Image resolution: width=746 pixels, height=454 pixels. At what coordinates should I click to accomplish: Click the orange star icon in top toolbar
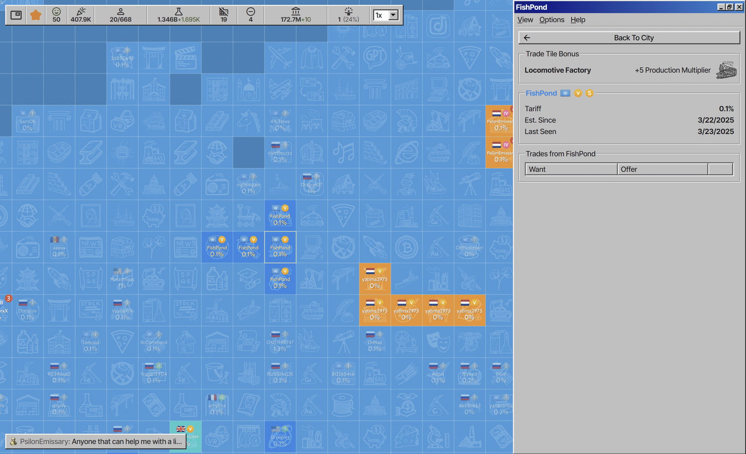[x=35, y=15]
